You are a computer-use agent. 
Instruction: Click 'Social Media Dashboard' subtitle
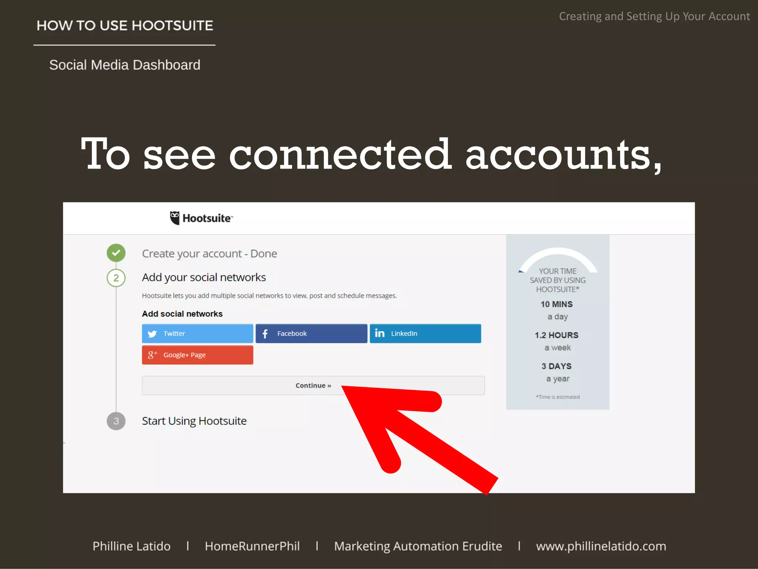coord(125,65)
